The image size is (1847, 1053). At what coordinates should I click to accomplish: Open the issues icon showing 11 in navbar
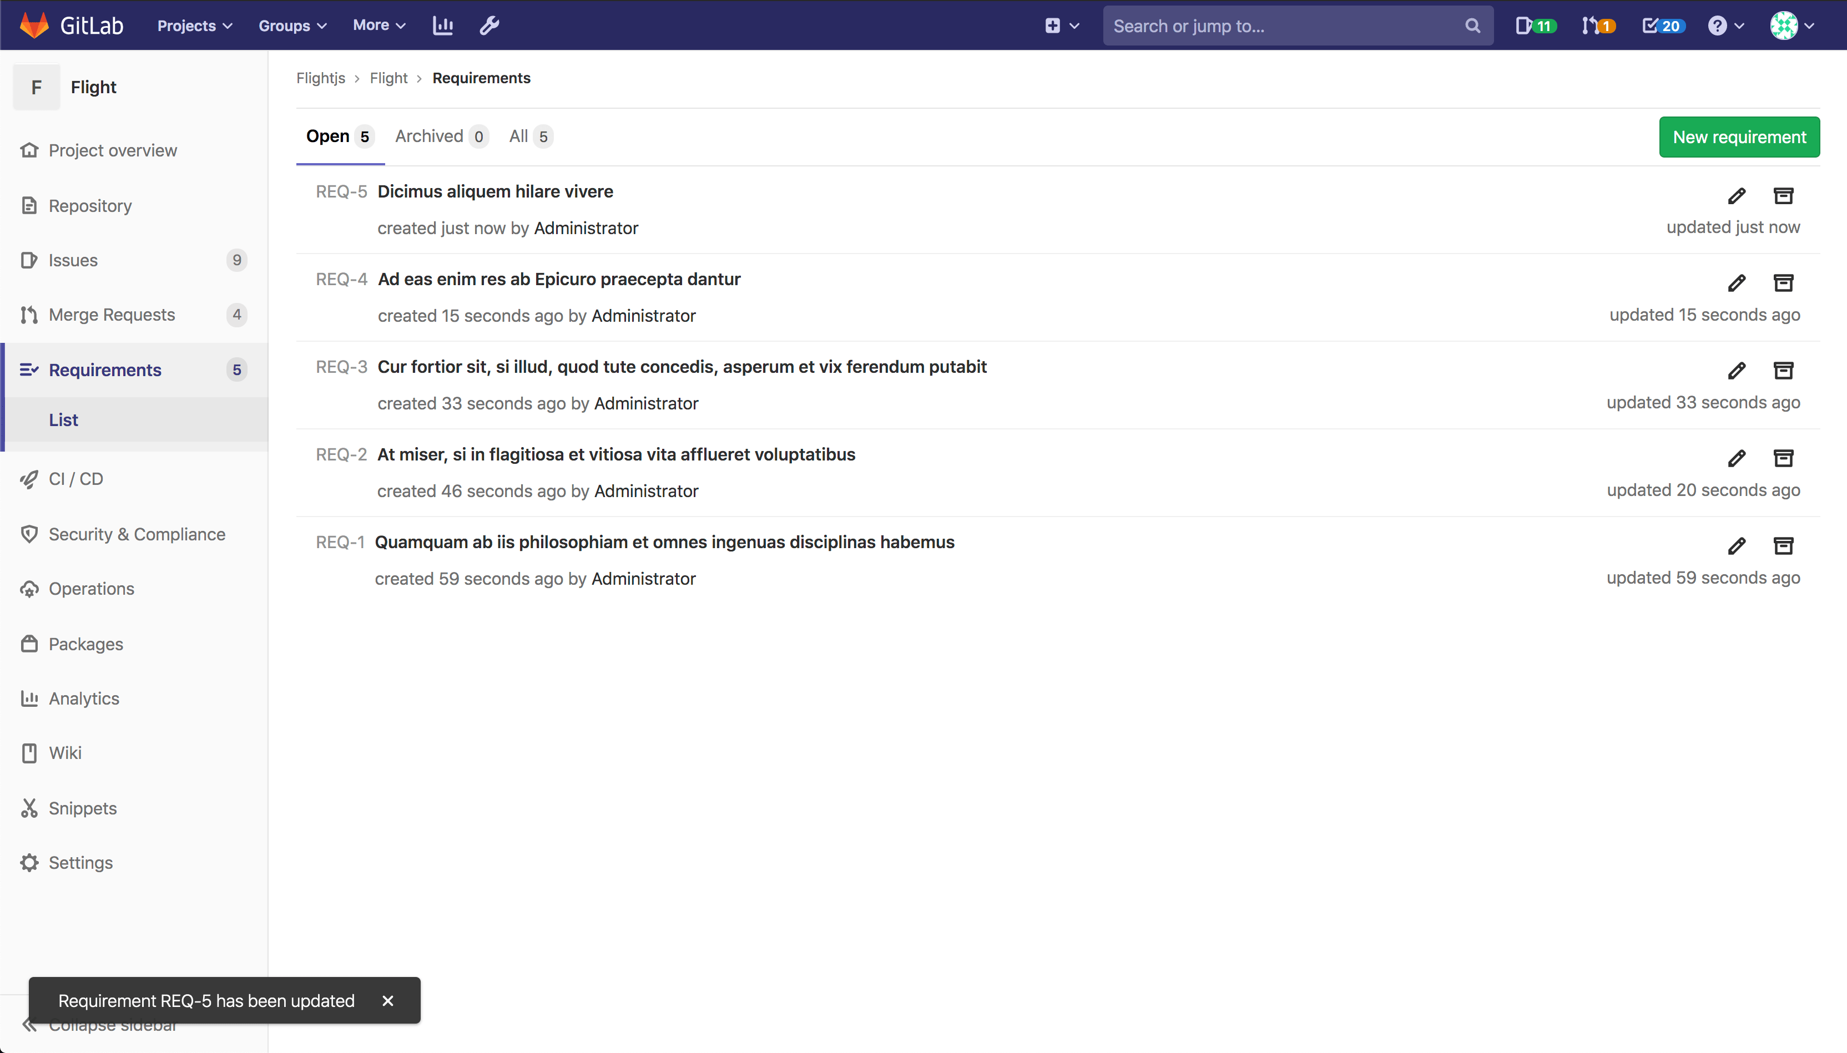pos(1535,26)
